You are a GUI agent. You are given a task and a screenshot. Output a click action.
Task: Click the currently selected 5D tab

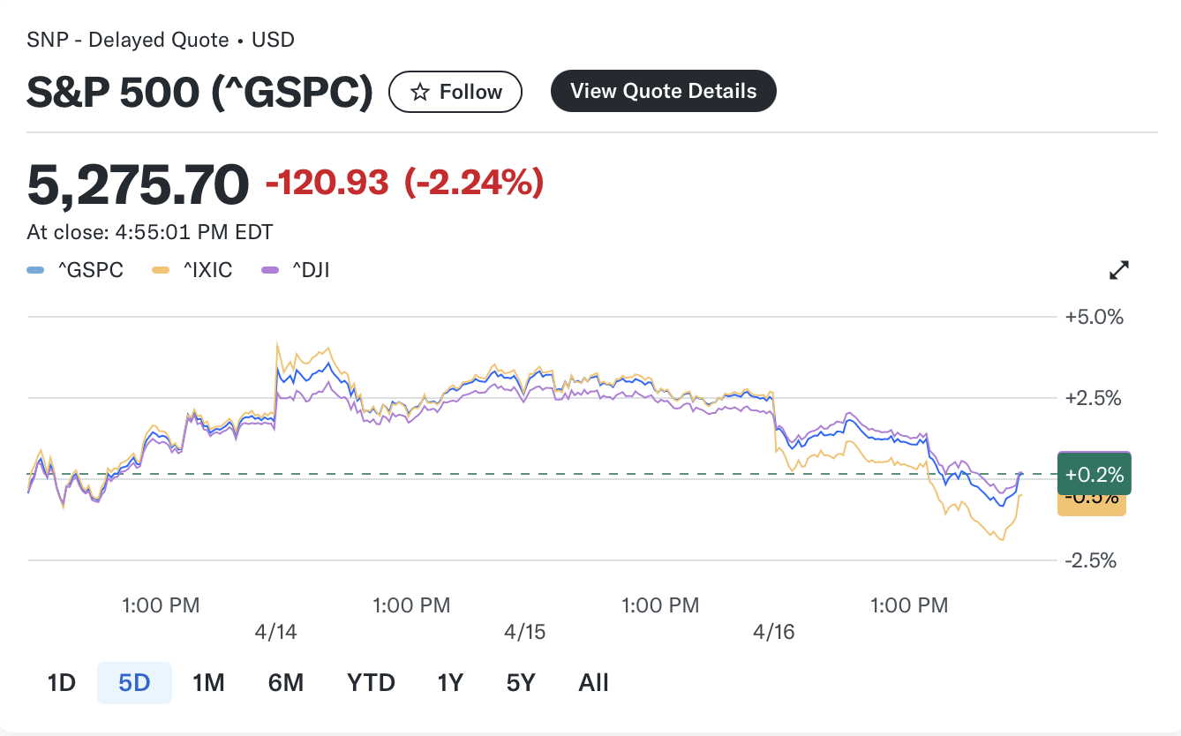(x=134, y=682)
